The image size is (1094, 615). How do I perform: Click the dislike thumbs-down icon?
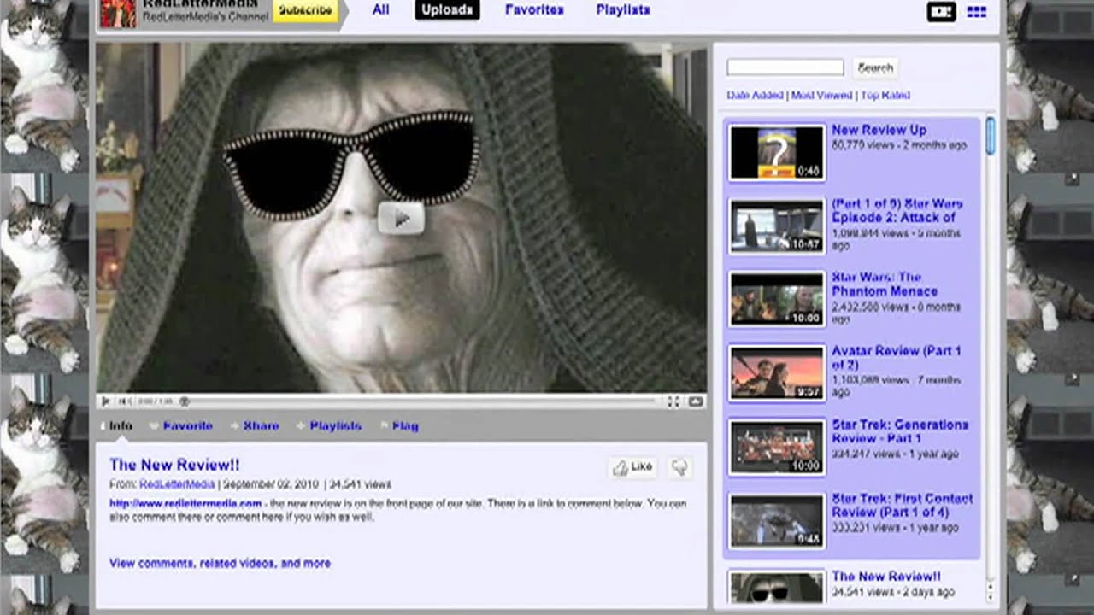(x=679, y=467)
